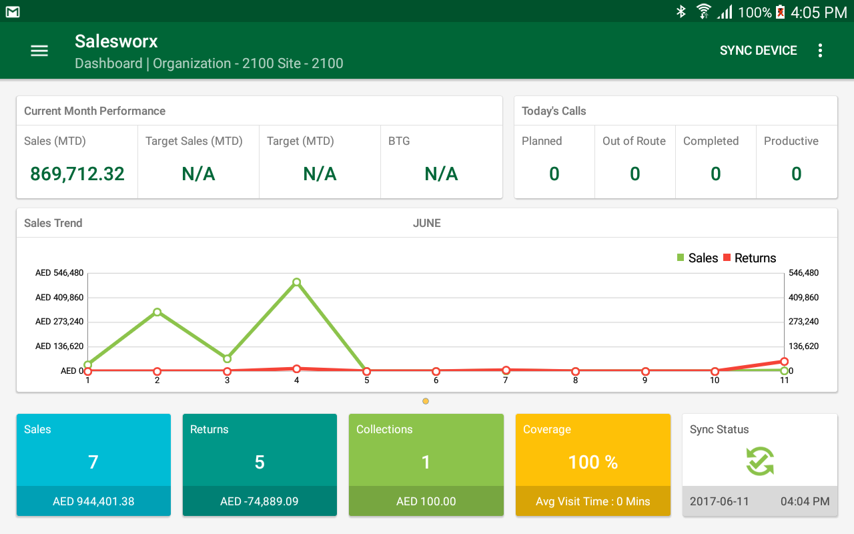This screenshot has width=854, height=534.
Task: Tap the Sales peak point on day 4
Action: point(297,282)
